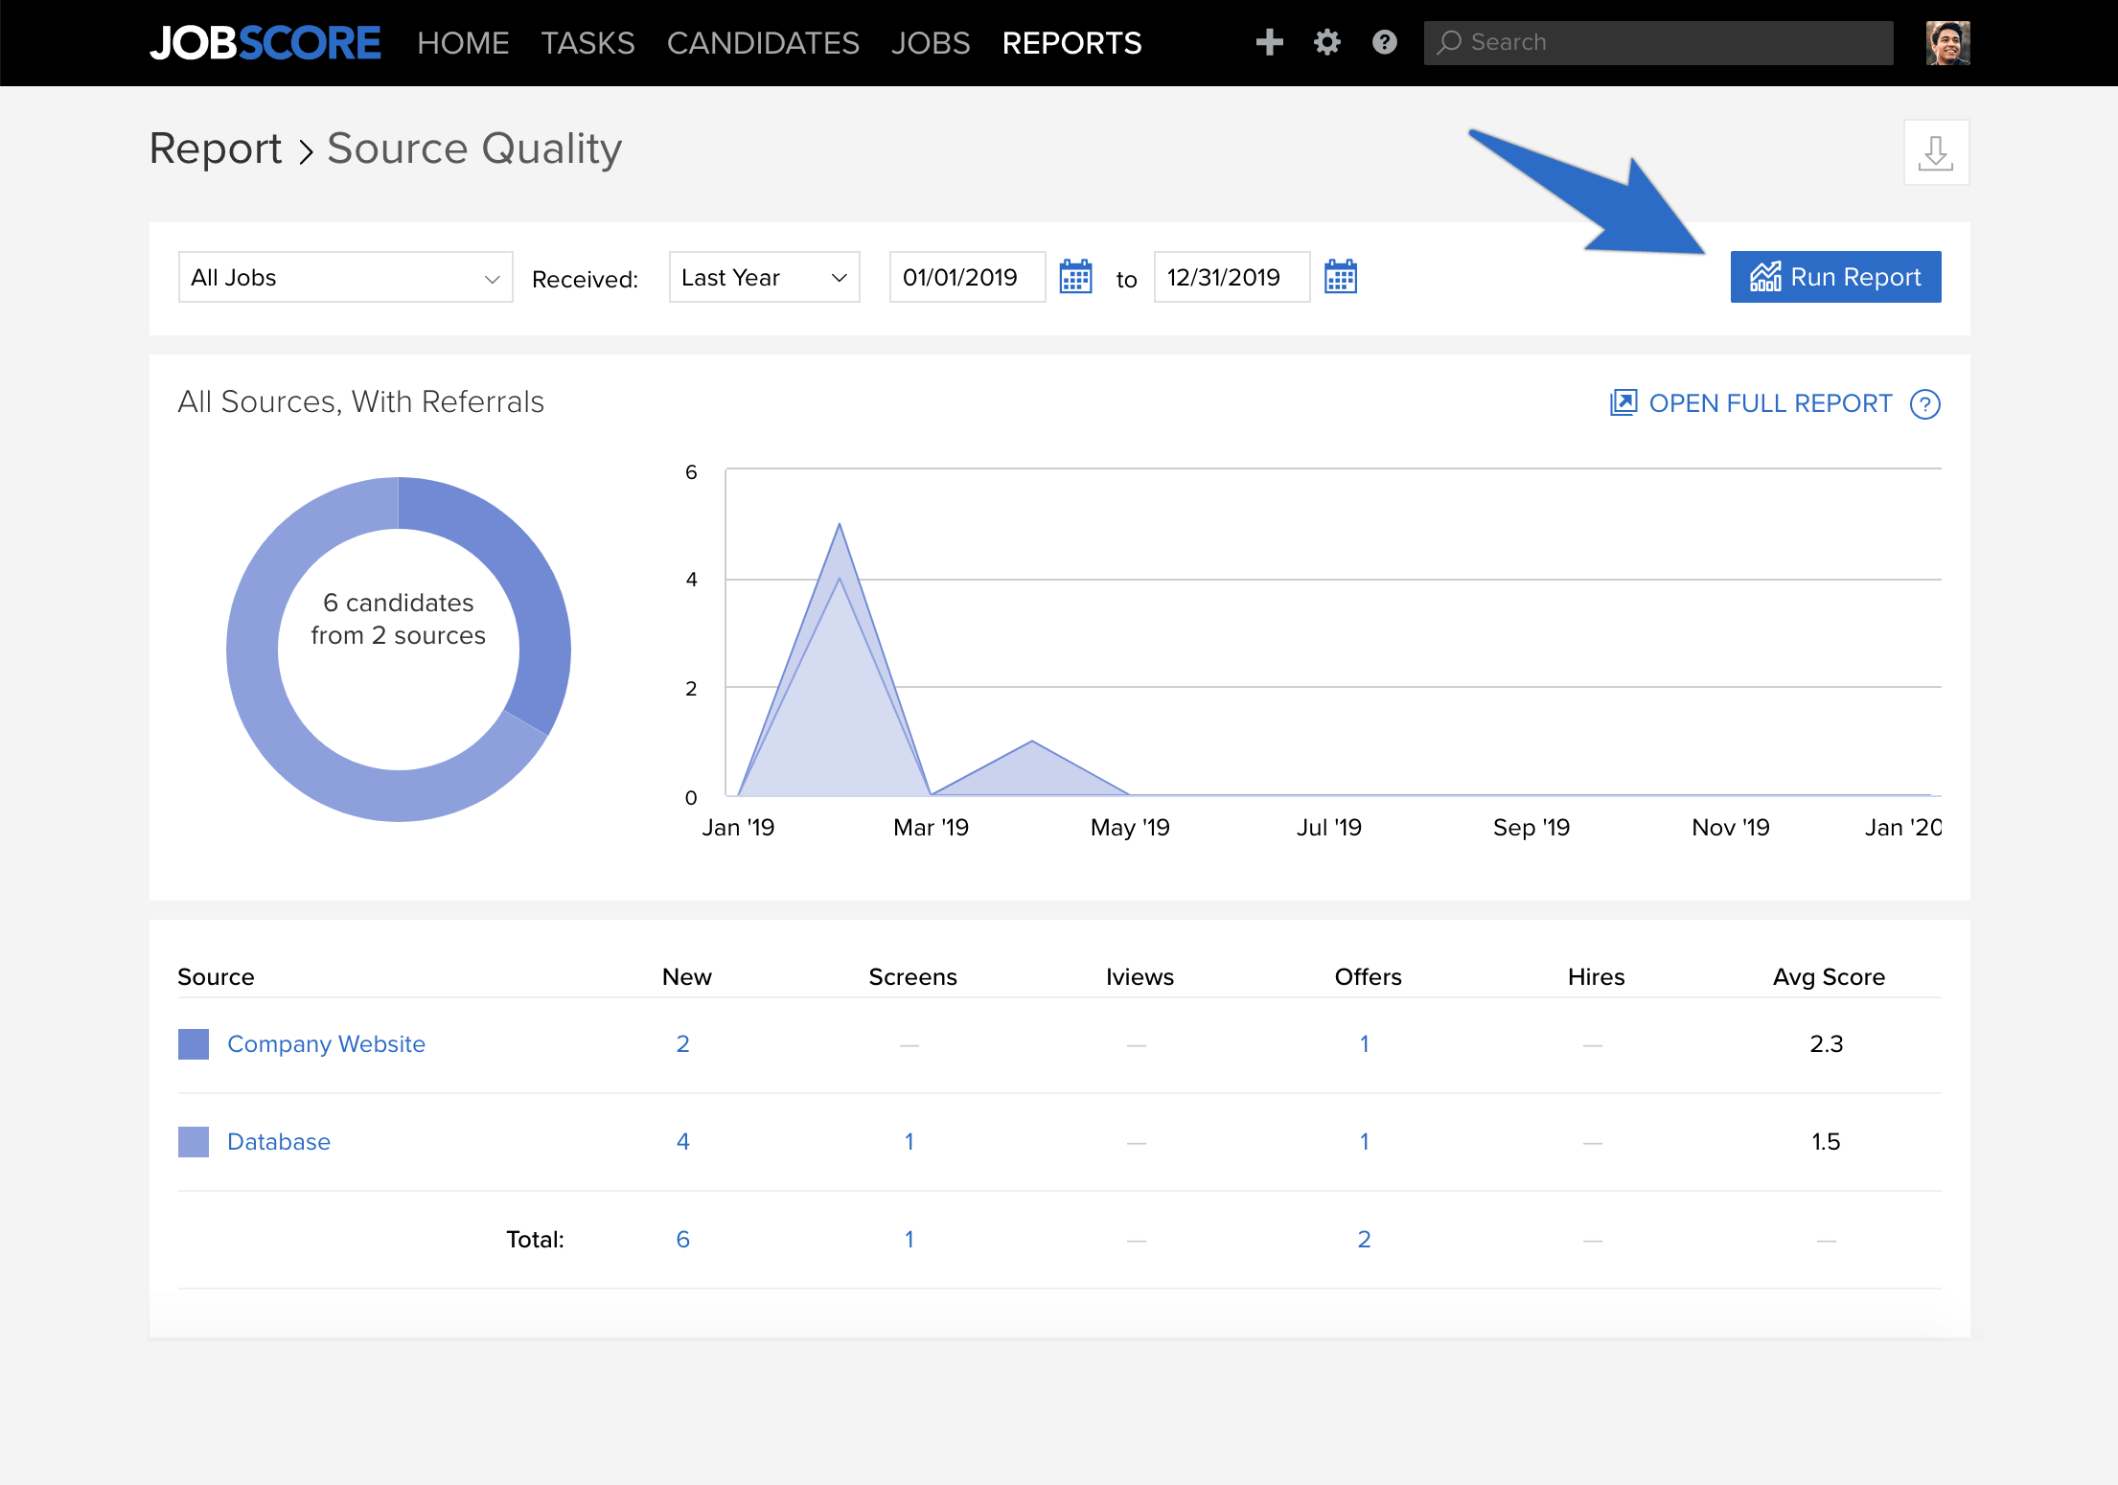Click Total Screens count 1
This screenshot has height=1485, width=2118.
909,1240
